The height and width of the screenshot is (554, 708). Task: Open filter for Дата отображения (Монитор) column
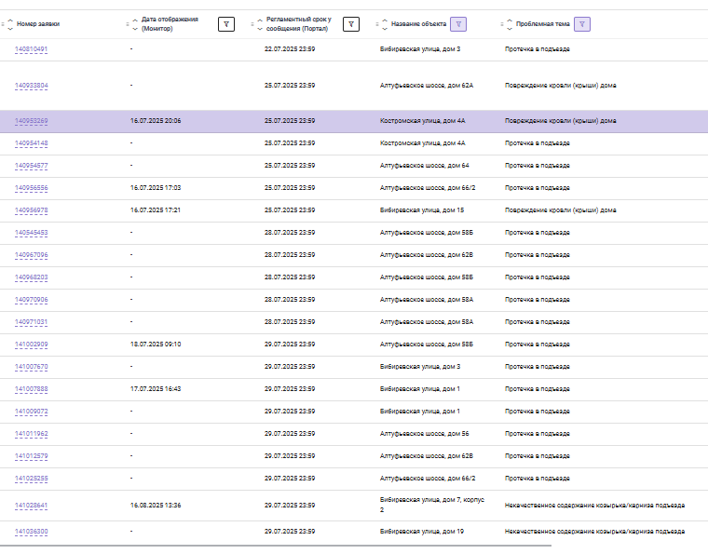226,24
